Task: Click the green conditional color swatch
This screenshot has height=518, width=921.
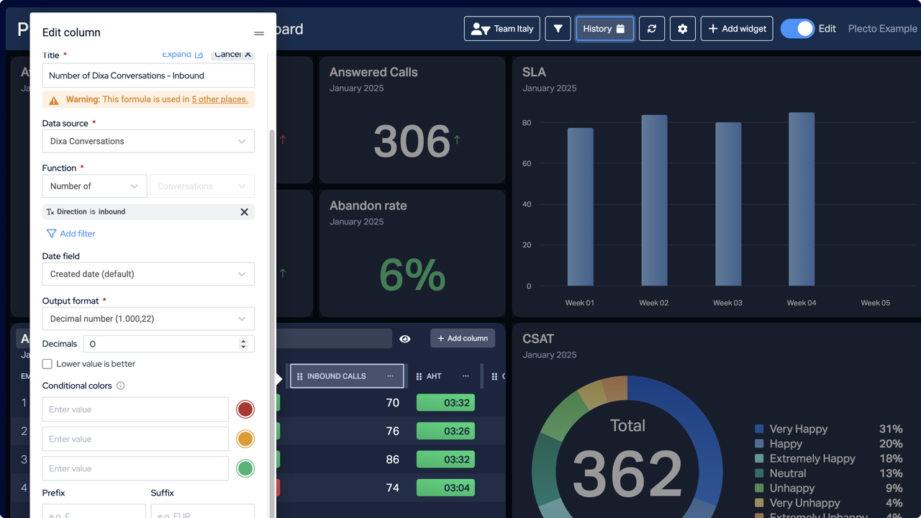Action: (245, 468)
